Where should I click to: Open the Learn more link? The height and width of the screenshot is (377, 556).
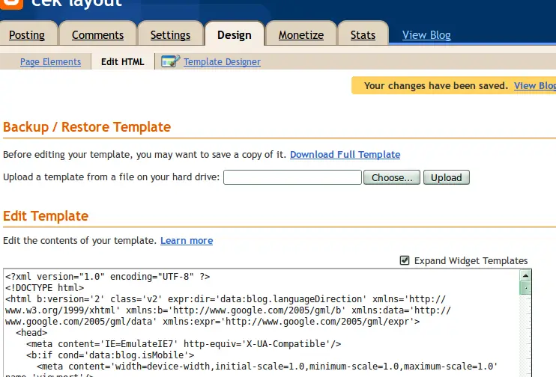[x=187, y=240]
